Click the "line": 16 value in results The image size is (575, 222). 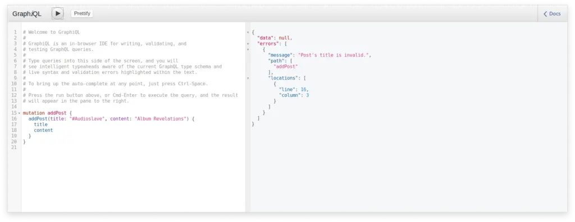pos(304,89)
